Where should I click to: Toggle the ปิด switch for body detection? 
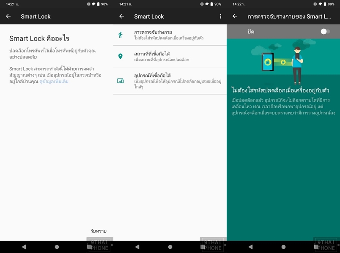click(x=325, y=32)
